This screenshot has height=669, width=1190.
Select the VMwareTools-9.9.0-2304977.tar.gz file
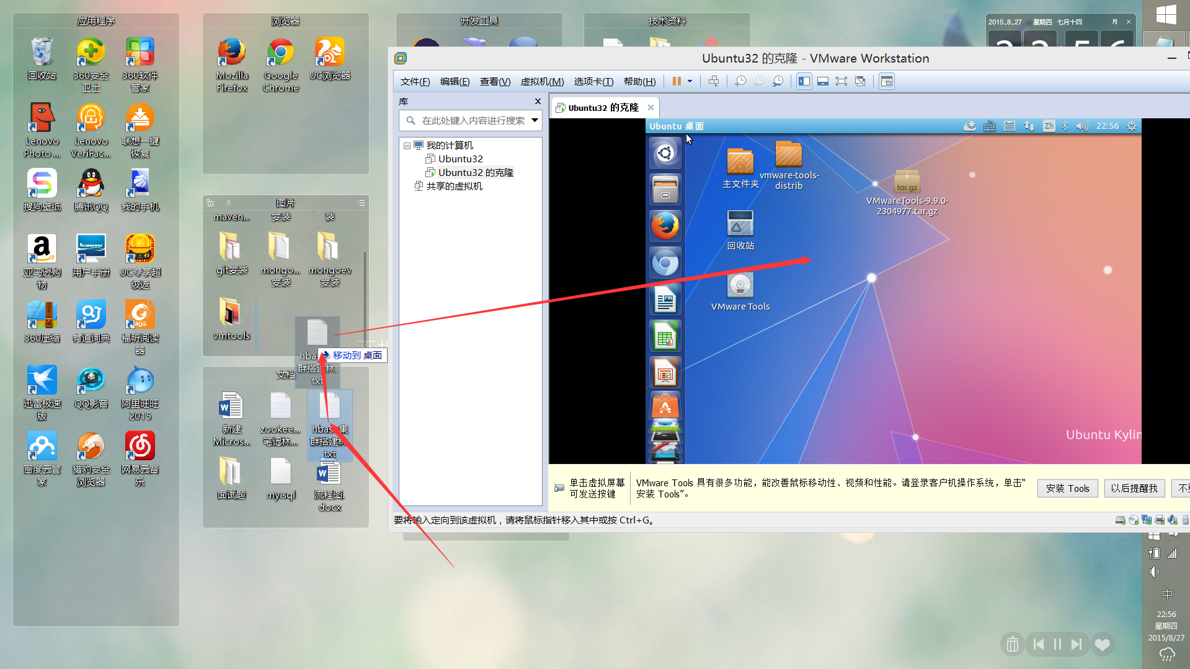pos(907,193)
